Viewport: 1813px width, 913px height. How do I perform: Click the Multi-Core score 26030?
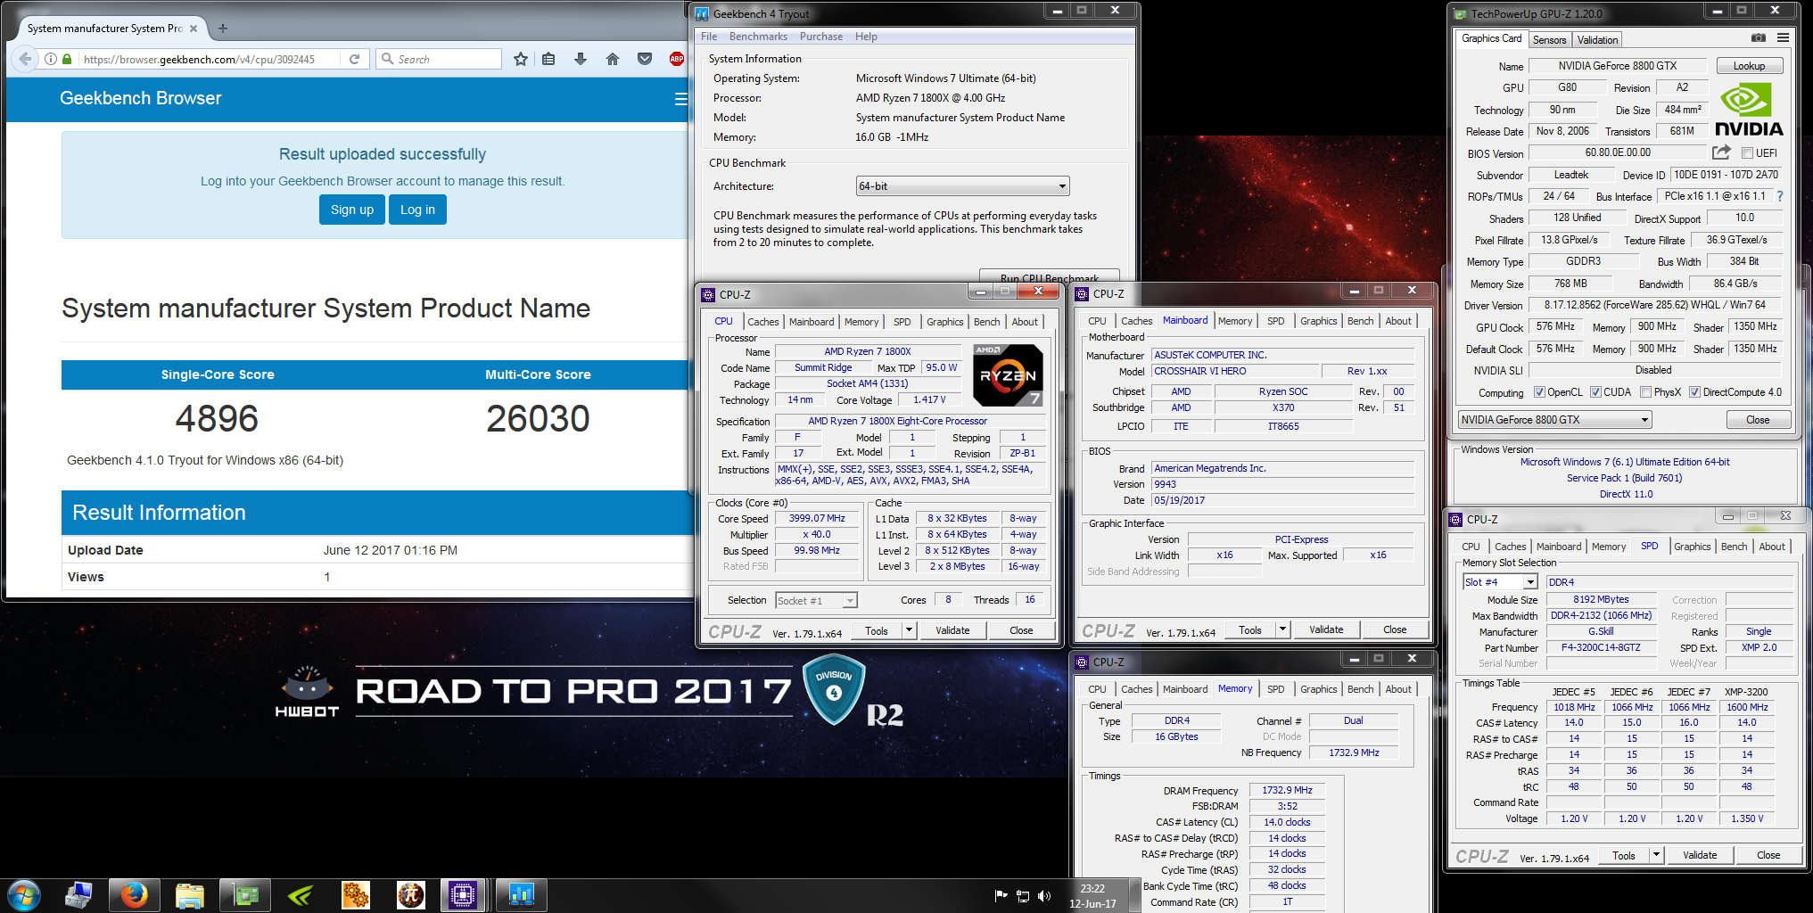click(x=538, y=419)
